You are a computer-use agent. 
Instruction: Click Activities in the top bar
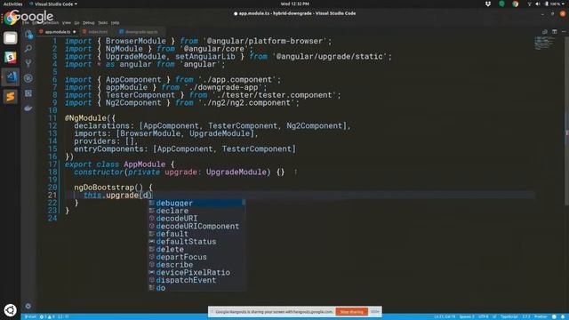click(x=12, y=4)
